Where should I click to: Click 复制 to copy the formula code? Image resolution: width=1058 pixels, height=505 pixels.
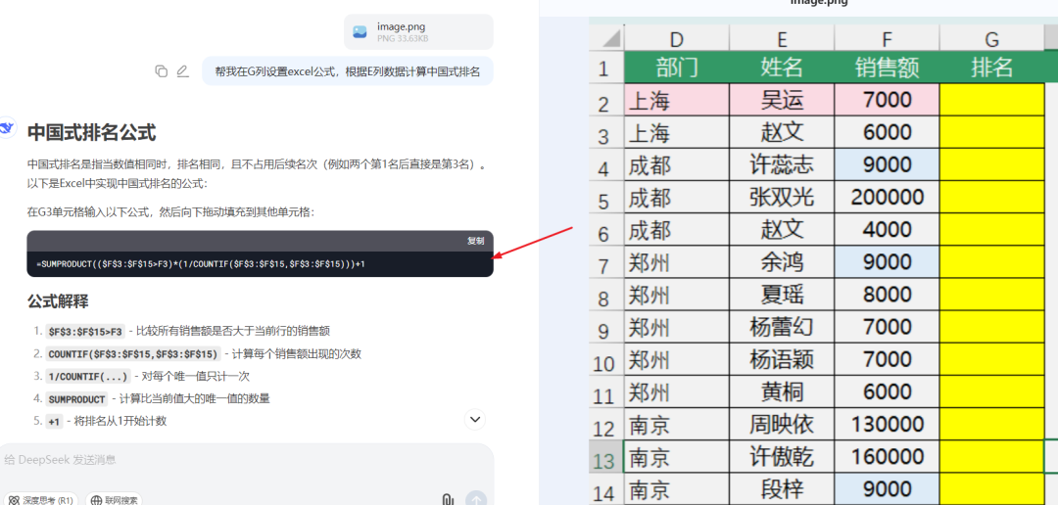[476, 241]
